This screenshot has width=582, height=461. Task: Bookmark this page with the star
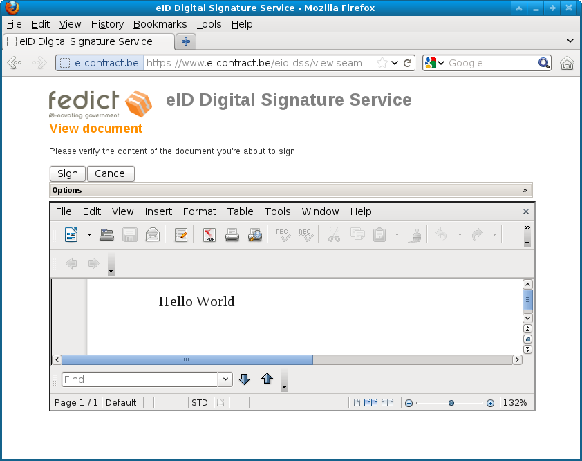pyautogui.click(x=382, y=63)
